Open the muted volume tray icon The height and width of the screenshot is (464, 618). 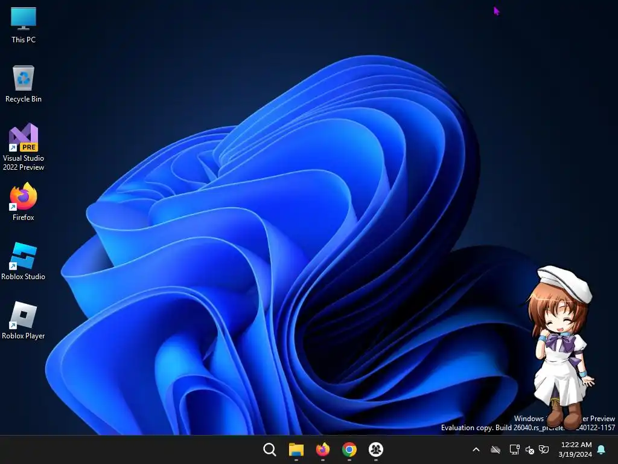[530, 449]
